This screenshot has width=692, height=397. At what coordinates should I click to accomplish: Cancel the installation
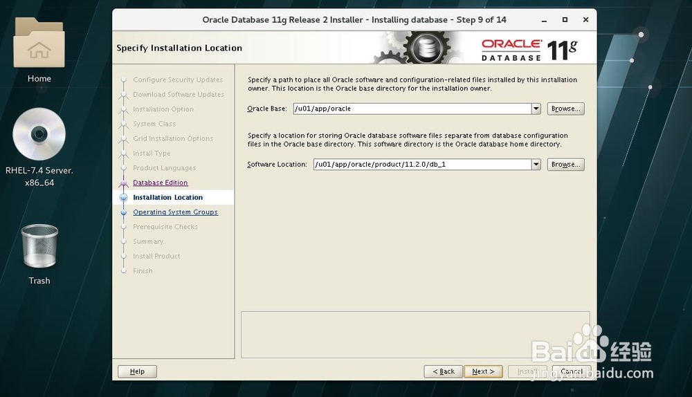572,371
